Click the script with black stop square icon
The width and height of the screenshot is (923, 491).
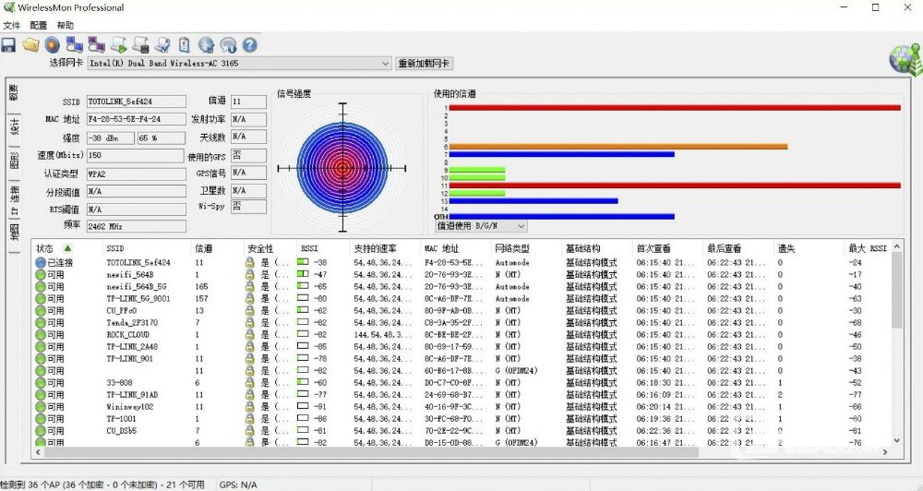pos(140,44)
